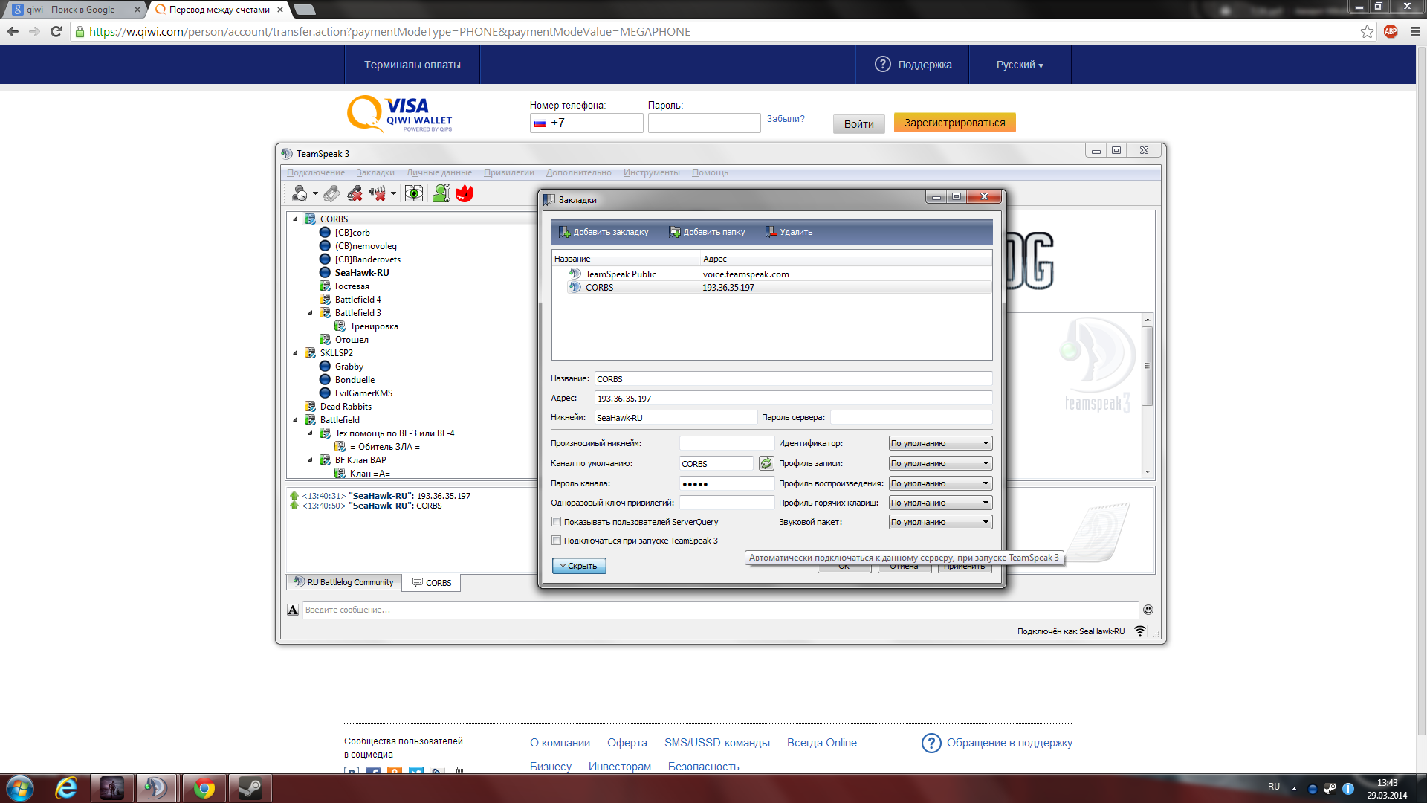Viewport: 1427px width, 803px height.
Task: Open contacts via green user wrench icon
Action: tap(441, 193)
